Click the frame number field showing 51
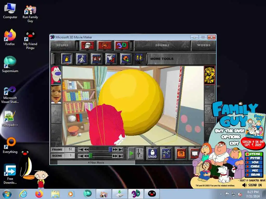266x199 pixels. coord(70,150)
